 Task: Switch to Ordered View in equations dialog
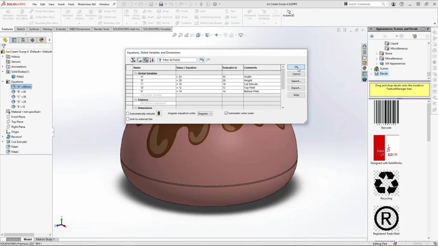coord(152,60)
